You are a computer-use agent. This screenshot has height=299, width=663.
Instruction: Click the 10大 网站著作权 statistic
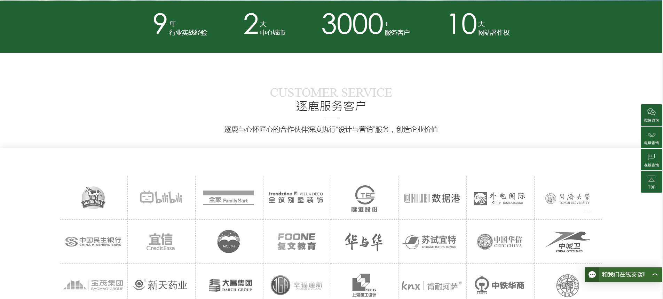479,24
